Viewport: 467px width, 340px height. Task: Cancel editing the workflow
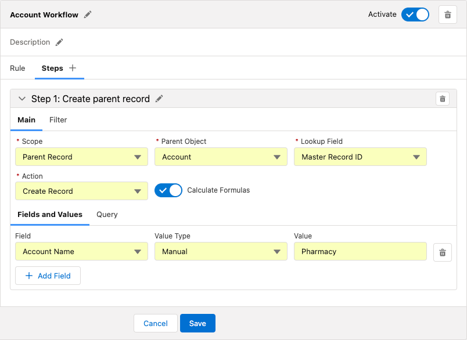coord(155,324)
